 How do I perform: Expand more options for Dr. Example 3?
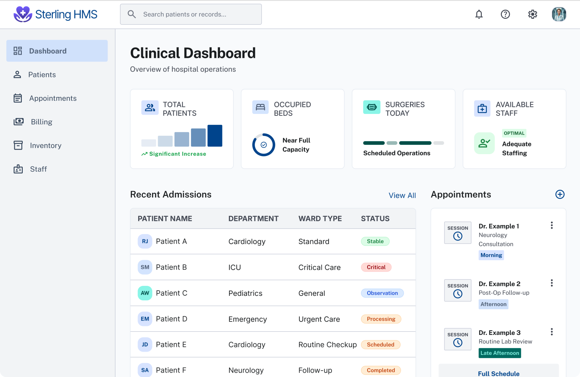[552, 332]
